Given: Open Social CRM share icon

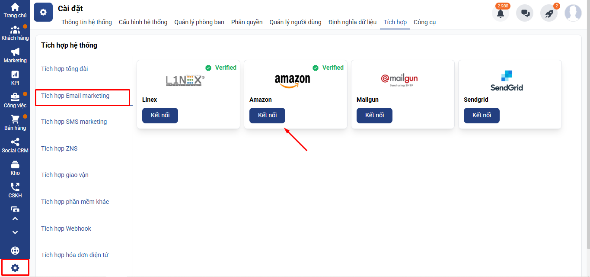Looking at the screenshot, I should click(15, 145).
